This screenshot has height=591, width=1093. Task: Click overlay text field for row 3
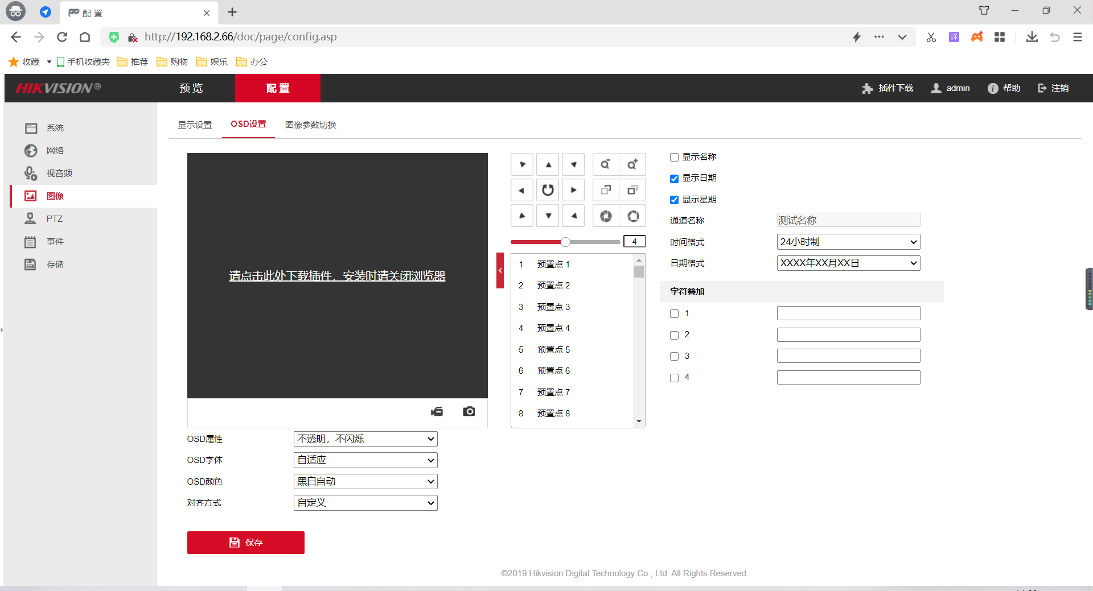pos(848,356)
